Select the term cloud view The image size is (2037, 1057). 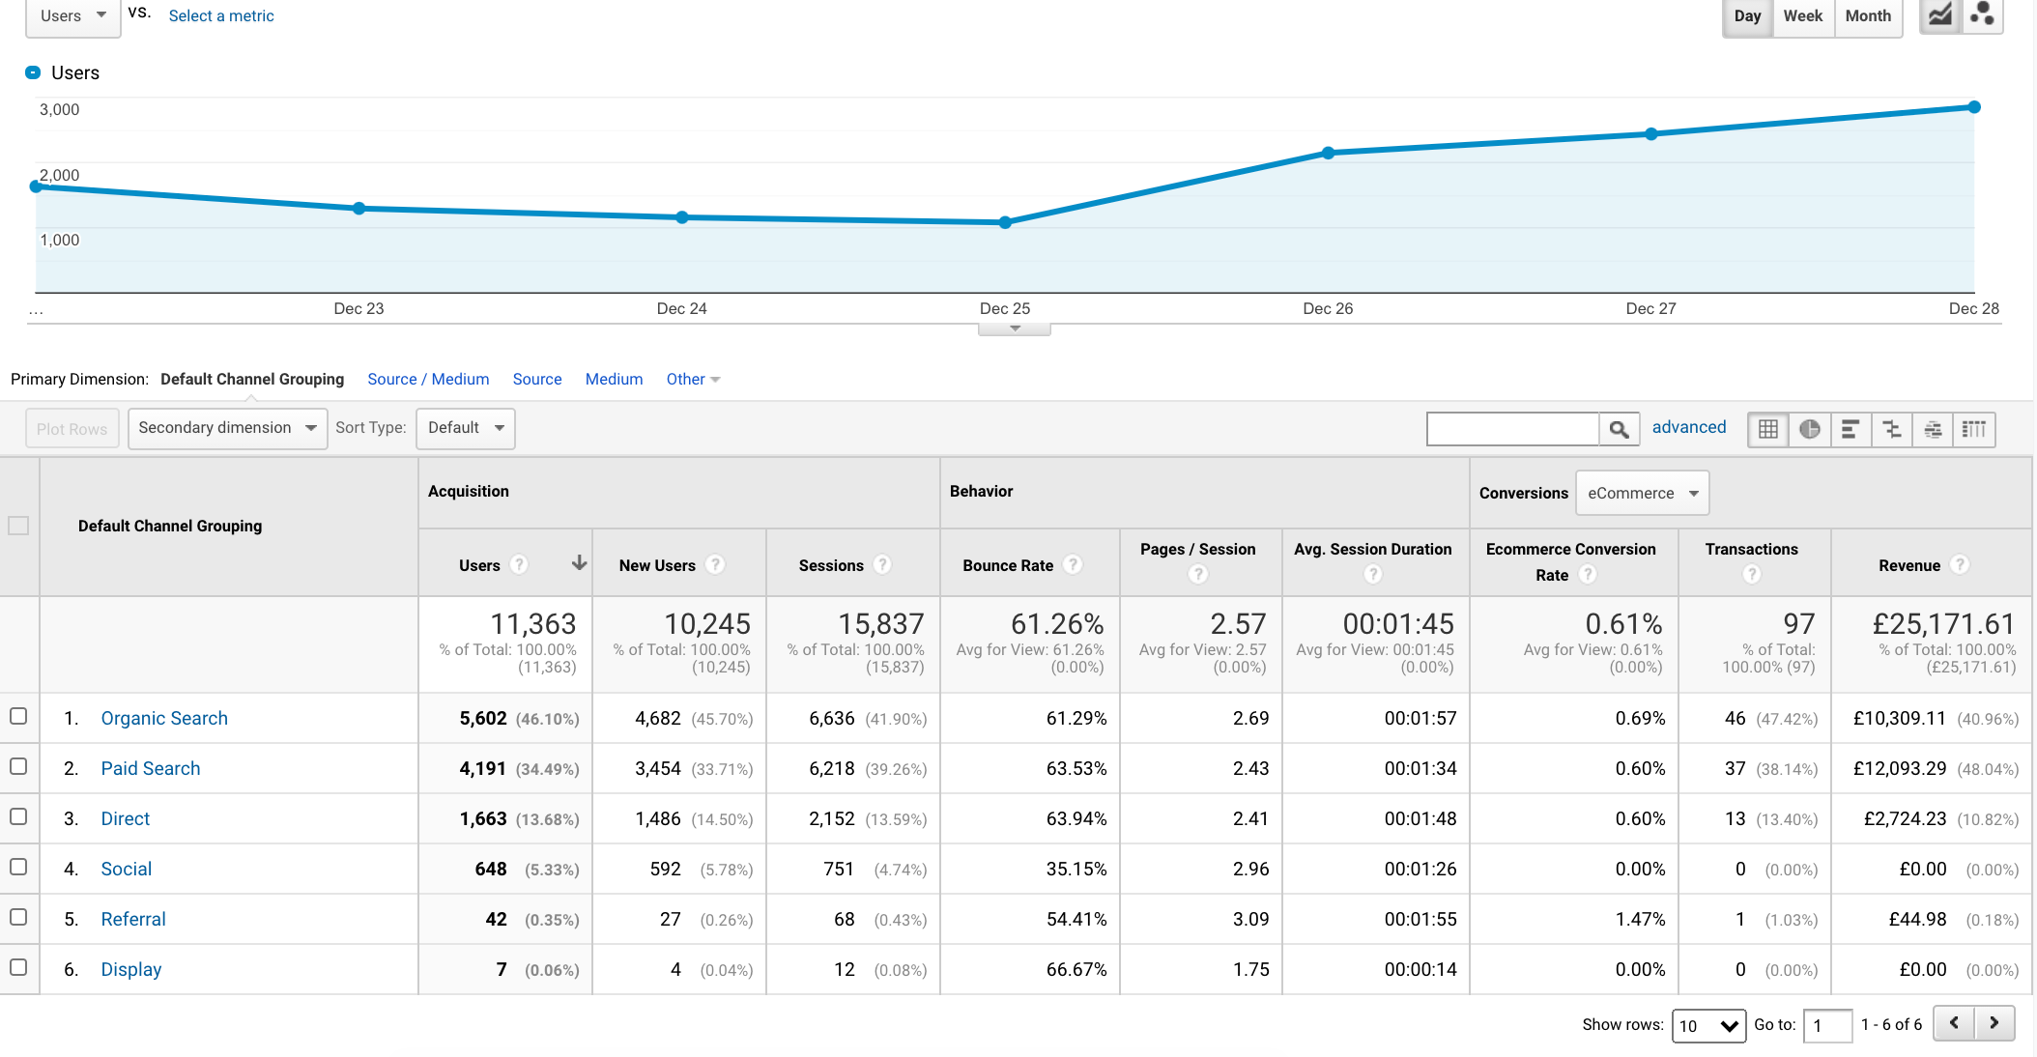(x=1933, y=429)
